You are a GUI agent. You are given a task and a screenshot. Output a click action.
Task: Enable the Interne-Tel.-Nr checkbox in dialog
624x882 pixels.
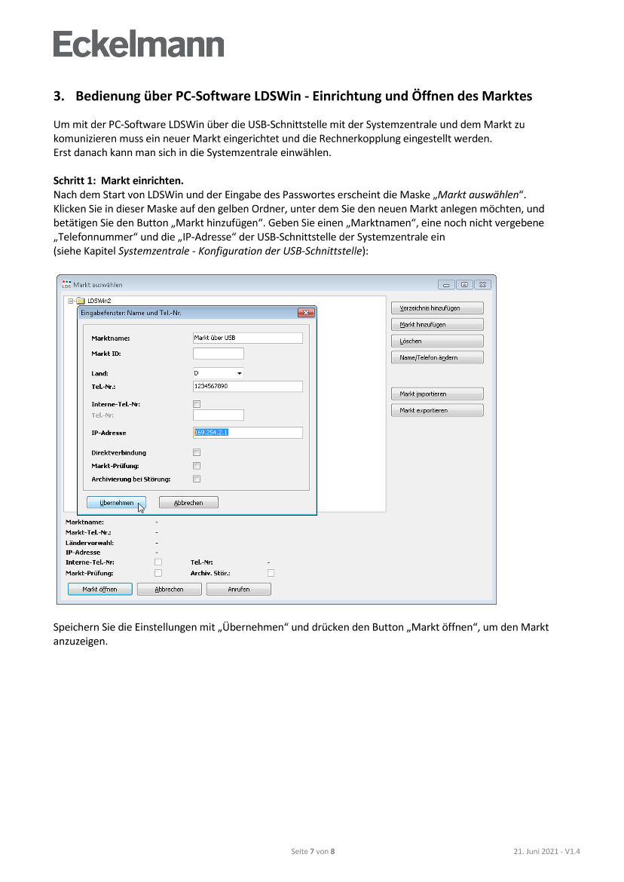(197, 404)
